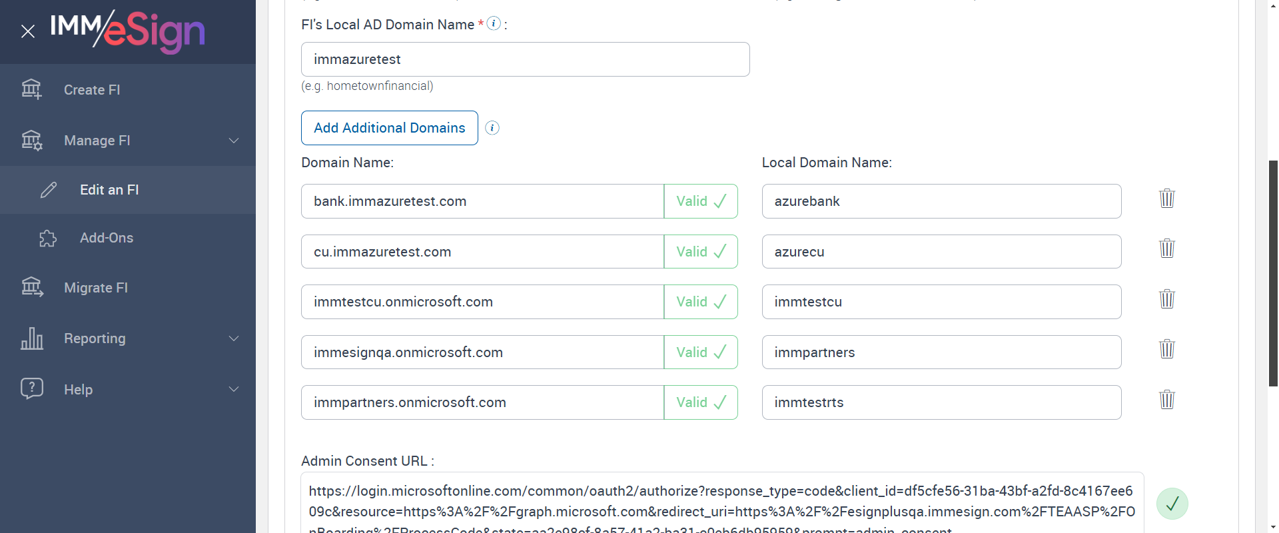This screenshot has width=1279, height=533.
Task: Remove the immtestcu.onmicrosoft.com domain entry
Action: [x=1166, y=299]
